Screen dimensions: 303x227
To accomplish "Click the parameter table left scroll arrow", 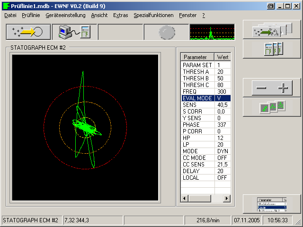I will tap(184, 199).
